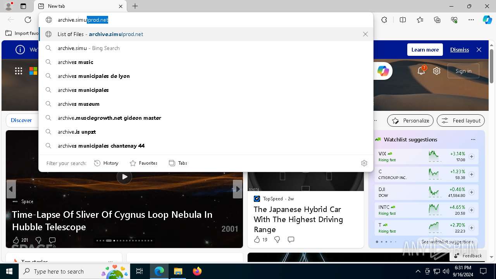Open the Edge profile icon
Screen dimensions: 496x279
9,6
